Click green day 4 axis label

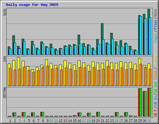24,121
